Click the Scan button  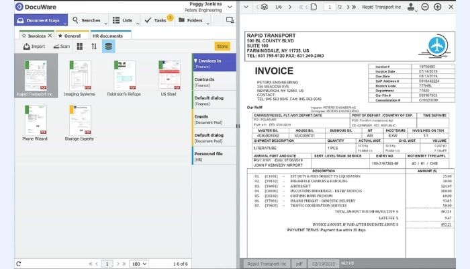coord(62,46)
